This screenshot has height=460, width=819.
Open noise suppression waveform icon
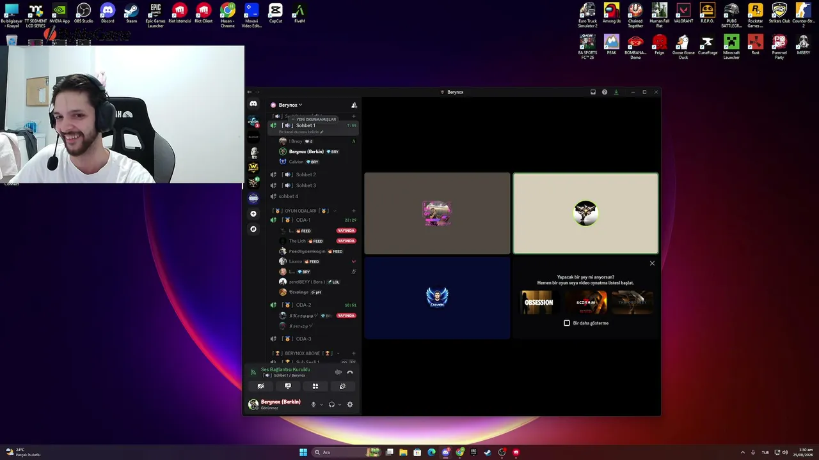[x=338, y=372]
